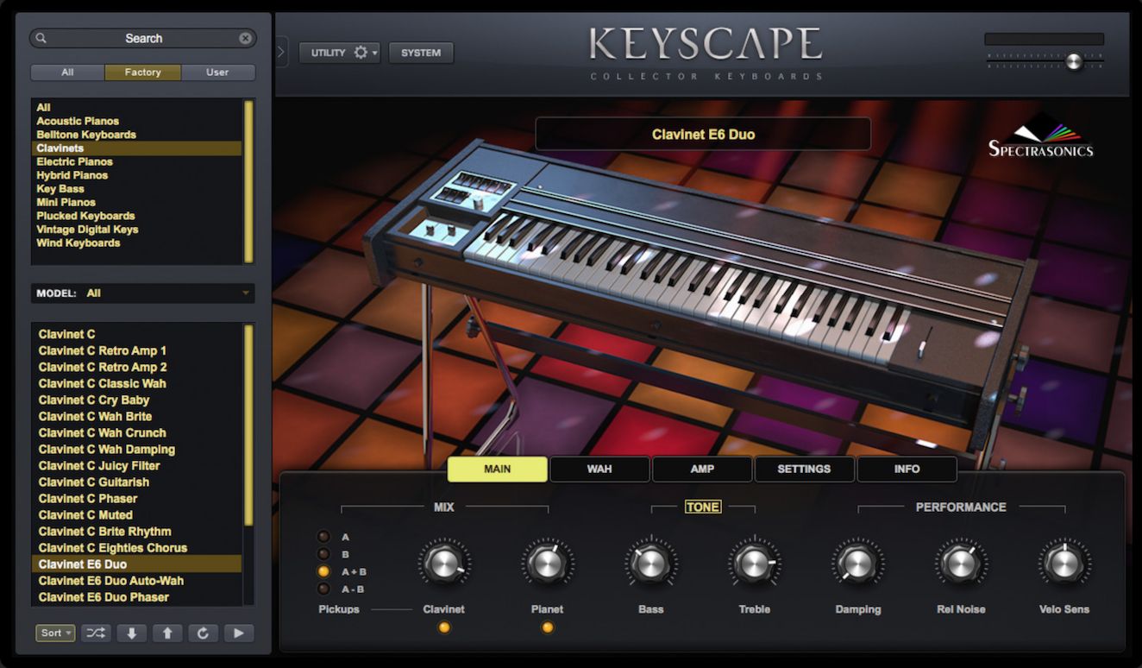1142x668 pixels.
Task: Open the UTILITY gear menu
Action: pos(339,53)
